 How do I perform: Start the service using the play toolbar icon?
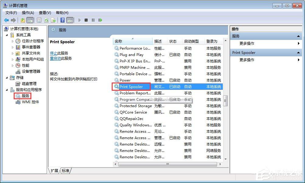(79, 20)
